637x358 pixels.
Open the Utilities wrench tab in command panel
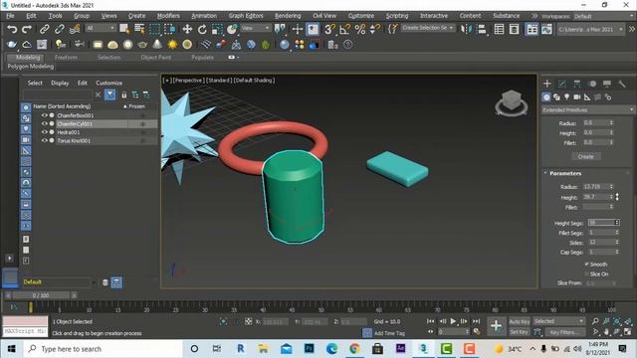[x=622, y=84]
